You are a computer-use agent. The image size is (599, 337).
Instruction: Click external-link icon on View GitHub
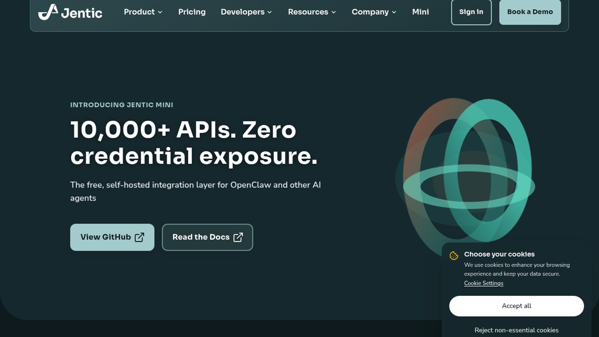(139, 237)
